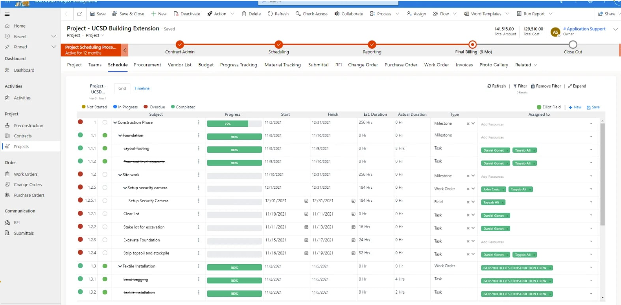Open record in new window icon
The width and height of the screenshot is (621, 305).
point(79,14)
